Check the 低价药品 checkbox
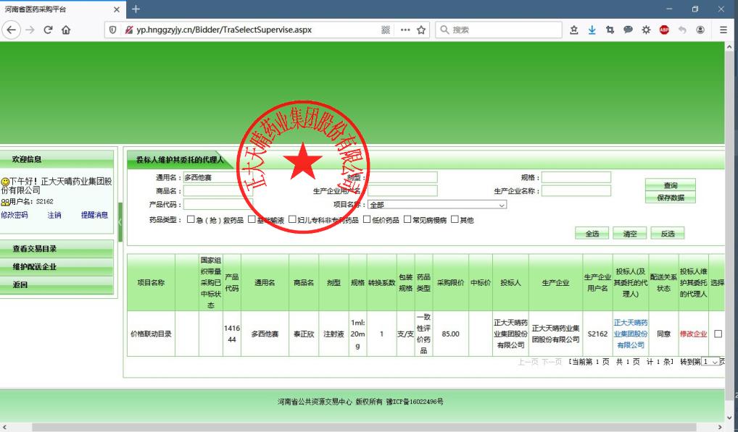Image resolution: width=738 pixels, height=432 pixels. (367, 219)
